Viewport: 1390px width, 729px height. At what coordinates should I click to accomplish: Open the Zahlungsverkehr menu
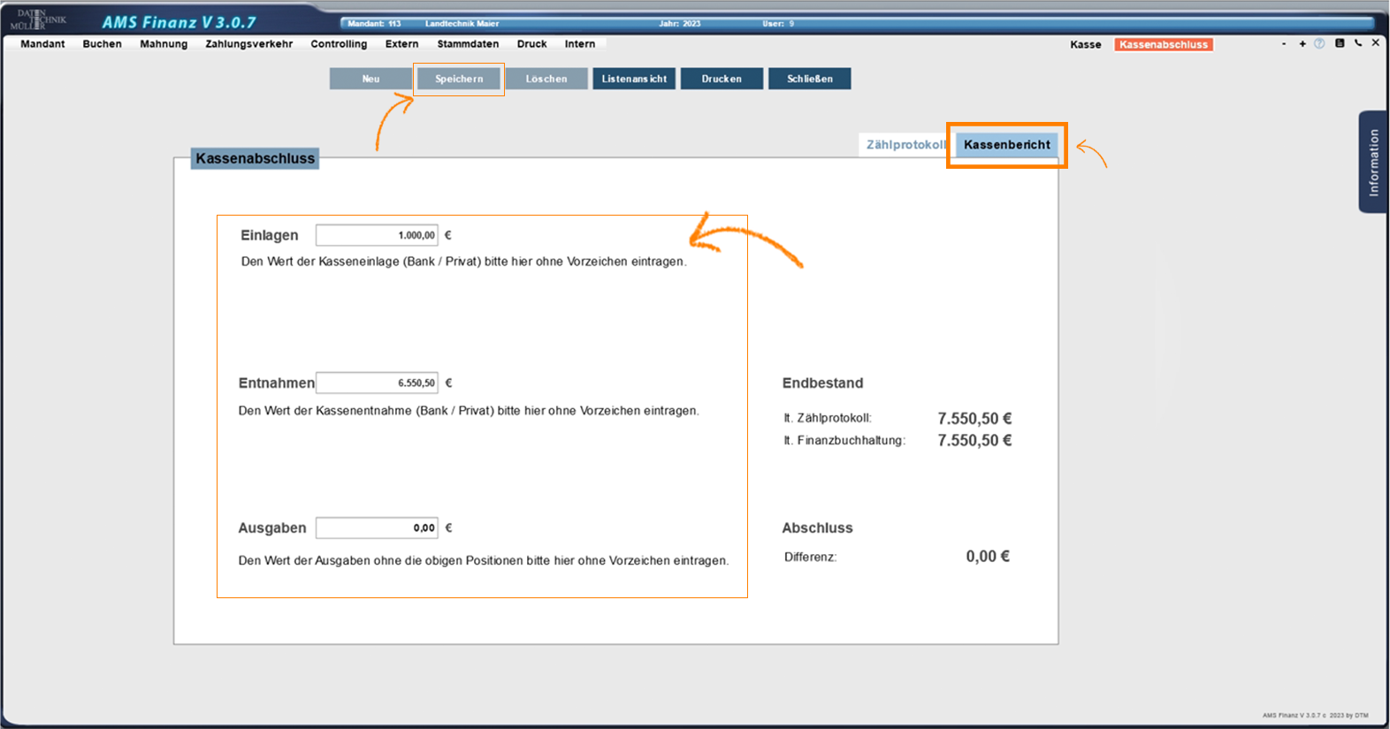[x=248, y=44]
